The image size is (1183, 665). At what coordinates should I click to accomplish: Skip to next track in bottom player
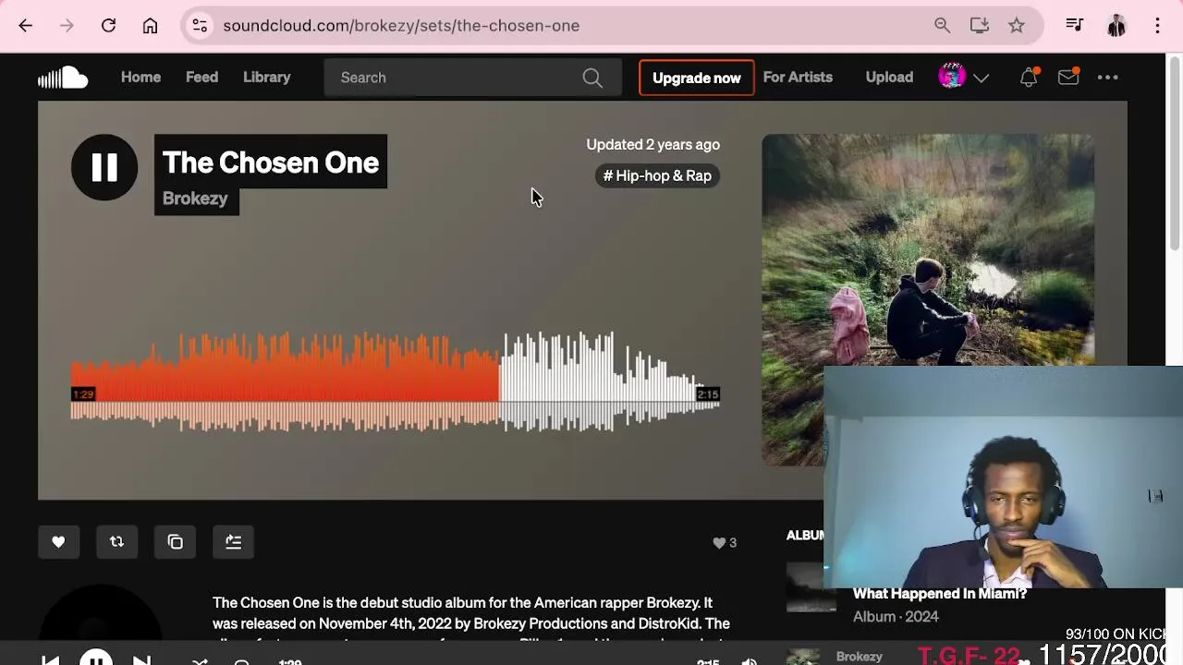141,661
